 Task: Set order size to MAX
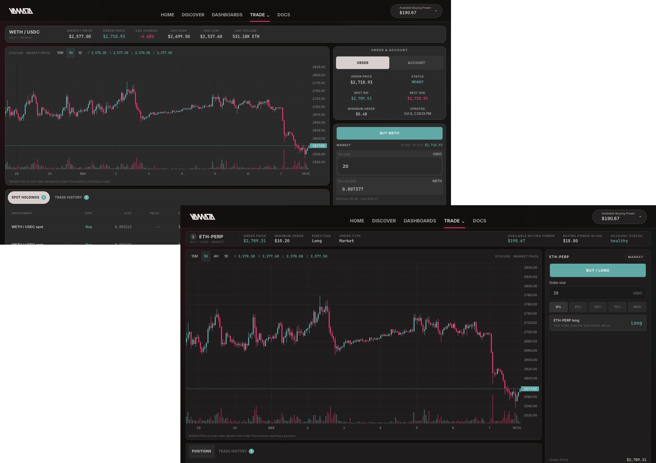tap(637, 307)
